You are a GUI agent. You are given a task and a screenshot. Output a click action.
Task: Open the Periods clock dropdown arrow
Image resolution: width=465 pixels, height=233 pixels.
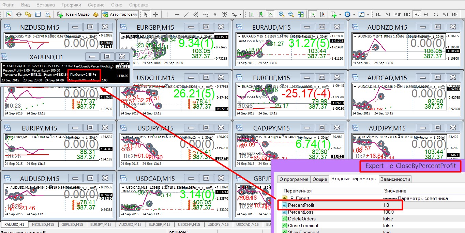tap(354, 14)
